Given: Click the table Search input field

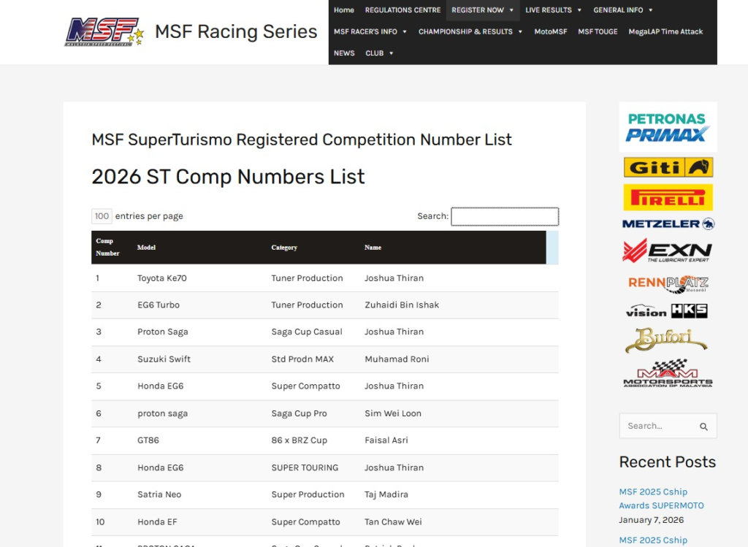Looking at the screenshot, I should 504,216.
